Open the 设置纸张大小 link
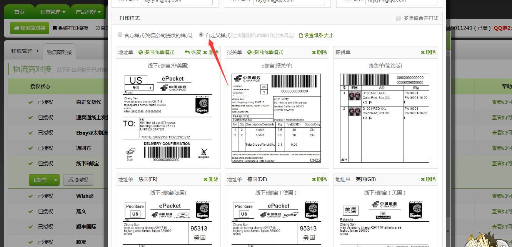The width and height of the screenshot is (512, 247). click(319, 35)
